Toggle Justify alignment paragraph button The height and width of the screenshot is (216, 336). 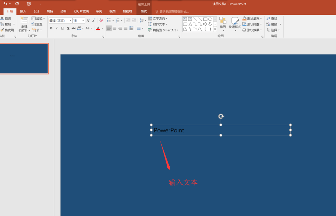point(126,28)
